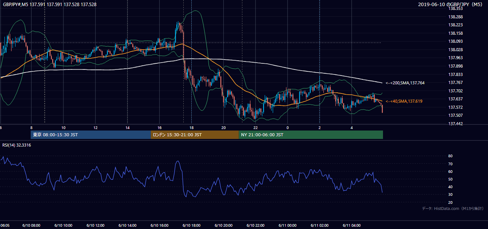Click the time label 6/10 12:00
Screen dimensions: 488x229
pos(95,226)
